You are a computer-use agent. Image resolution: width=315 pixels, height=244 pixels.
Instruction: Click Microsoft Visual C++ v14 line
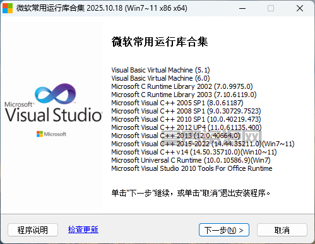[x=194, y=152]
